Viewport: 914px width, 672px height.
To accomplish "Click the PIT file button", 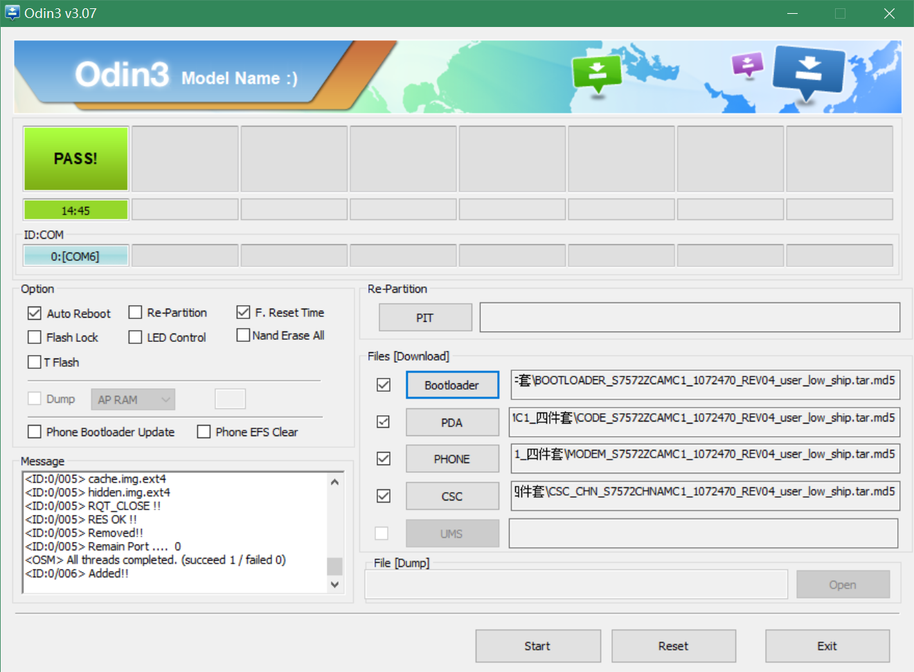I will click(x=425, y=318).
